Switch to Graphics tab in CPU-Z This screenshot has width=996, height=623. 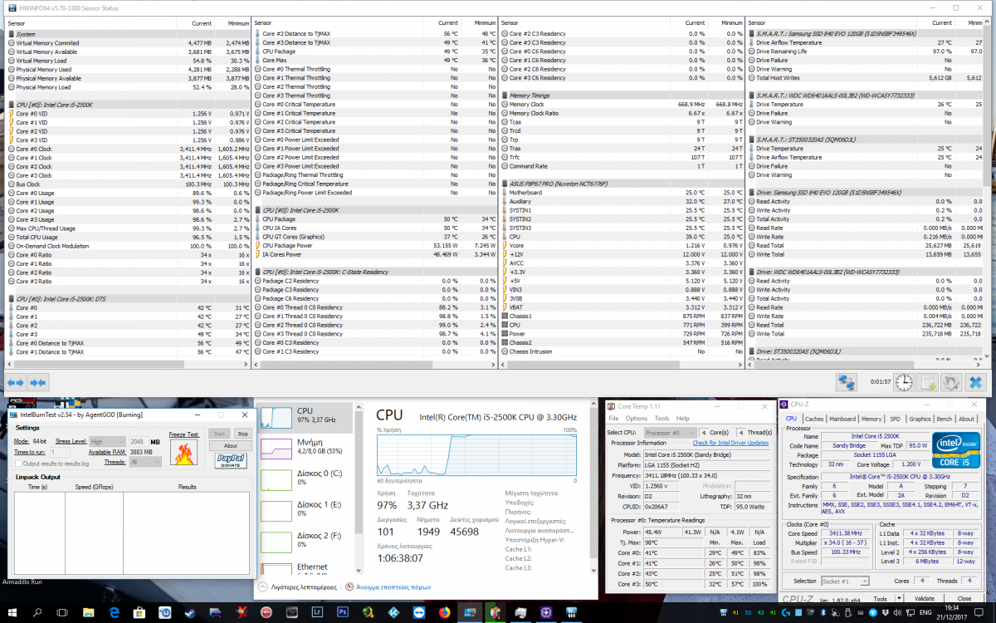[920, 419]
